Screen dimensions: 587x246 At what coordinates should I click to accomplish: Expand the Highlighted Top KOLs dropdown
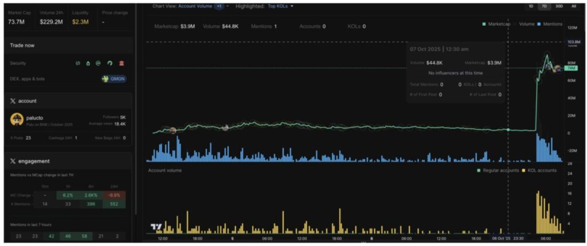(275, 6)
